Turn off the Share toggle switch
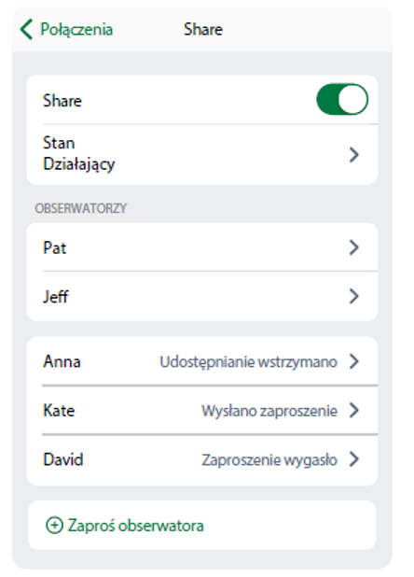 (x=342, y=99)
